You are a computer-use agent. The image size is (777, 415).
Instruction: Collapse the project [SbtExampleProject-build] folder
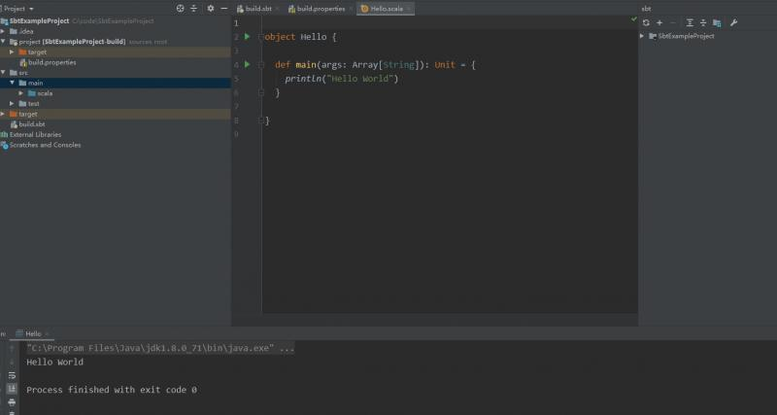pos(3,42)
